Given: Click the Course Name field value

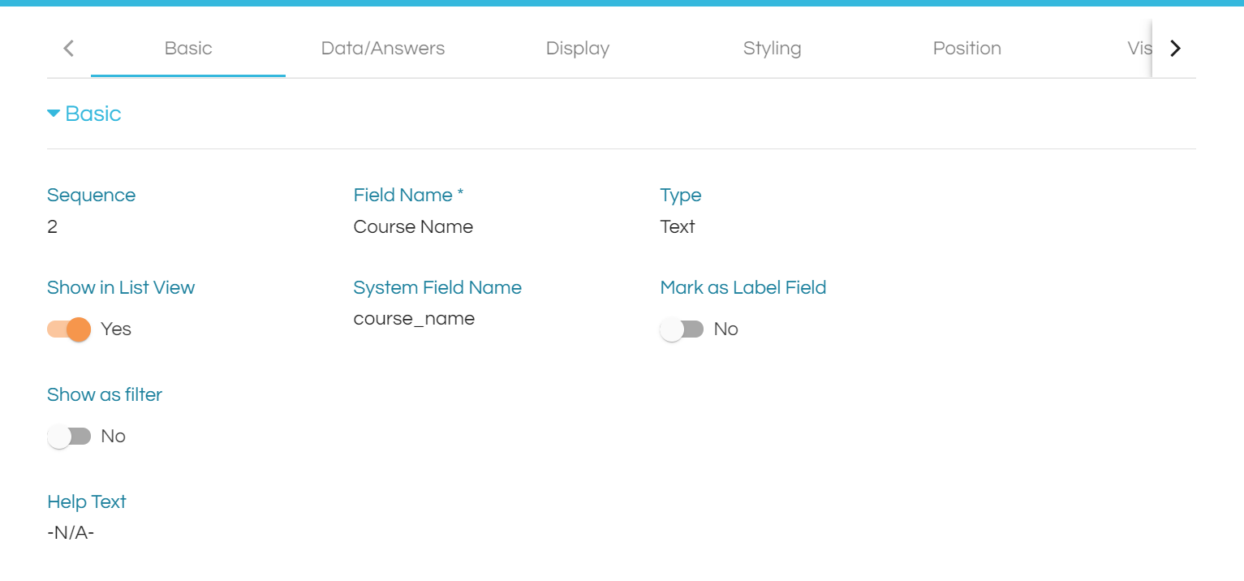Looking at the screenshot, I should click(413, 227).
